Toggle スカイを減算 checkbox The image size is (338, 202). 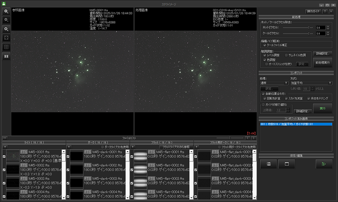pyautogui.click(x=286, y=98)
